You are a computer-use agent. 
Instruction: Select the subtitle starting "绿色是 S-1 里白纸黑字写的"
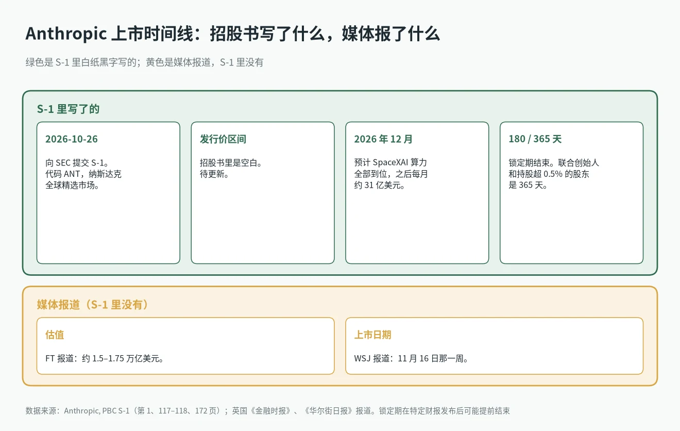point(145,63)
